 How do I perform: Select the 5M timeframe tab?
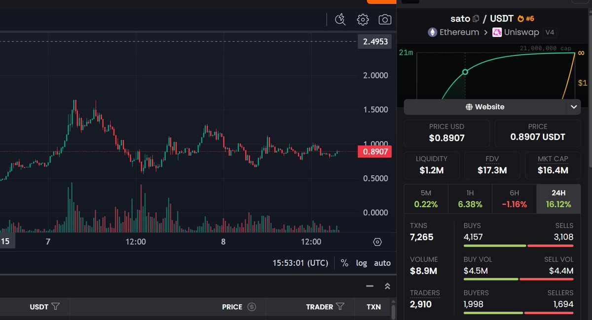click(426, 199)
